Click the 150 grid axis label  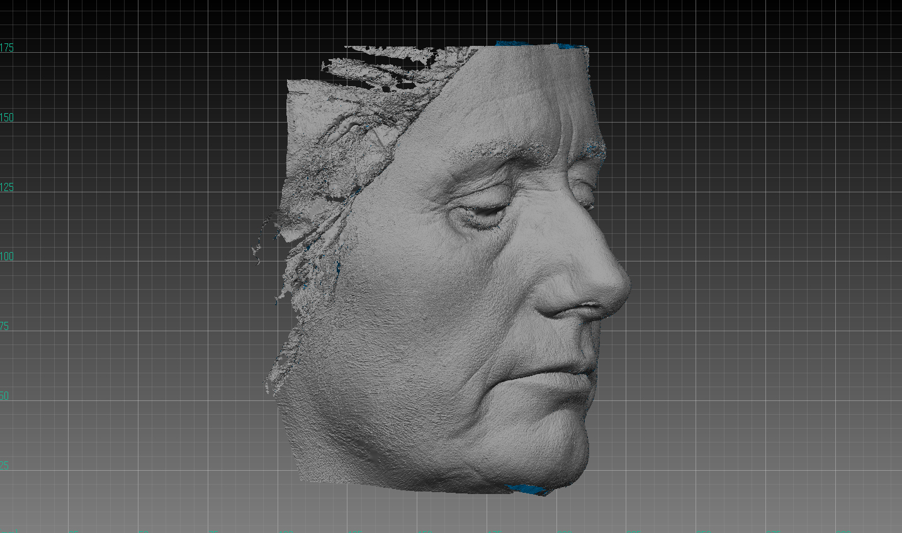[7, 118]
